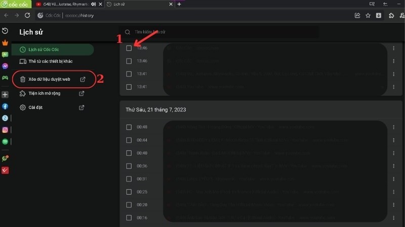The image size is (405, 227).
Task: Go back to previous page
Action: tap(6, 16)
